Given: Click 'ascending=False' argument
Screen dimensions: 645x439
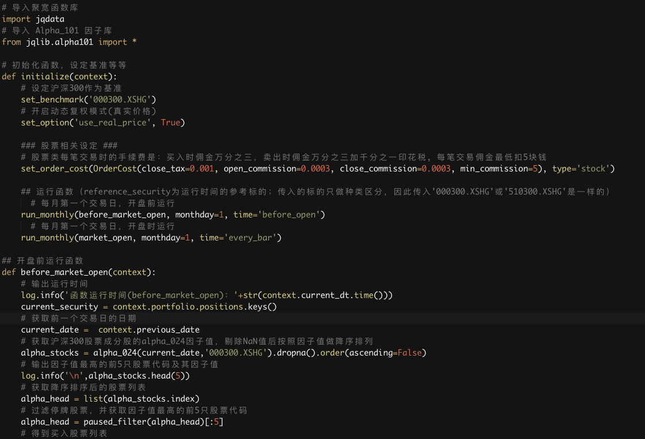Looking at the screenshot, I should tap(385, 353).
